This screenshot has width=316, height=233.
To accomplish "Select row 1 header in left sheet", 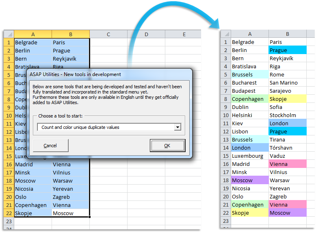I will tap(9, 42).
